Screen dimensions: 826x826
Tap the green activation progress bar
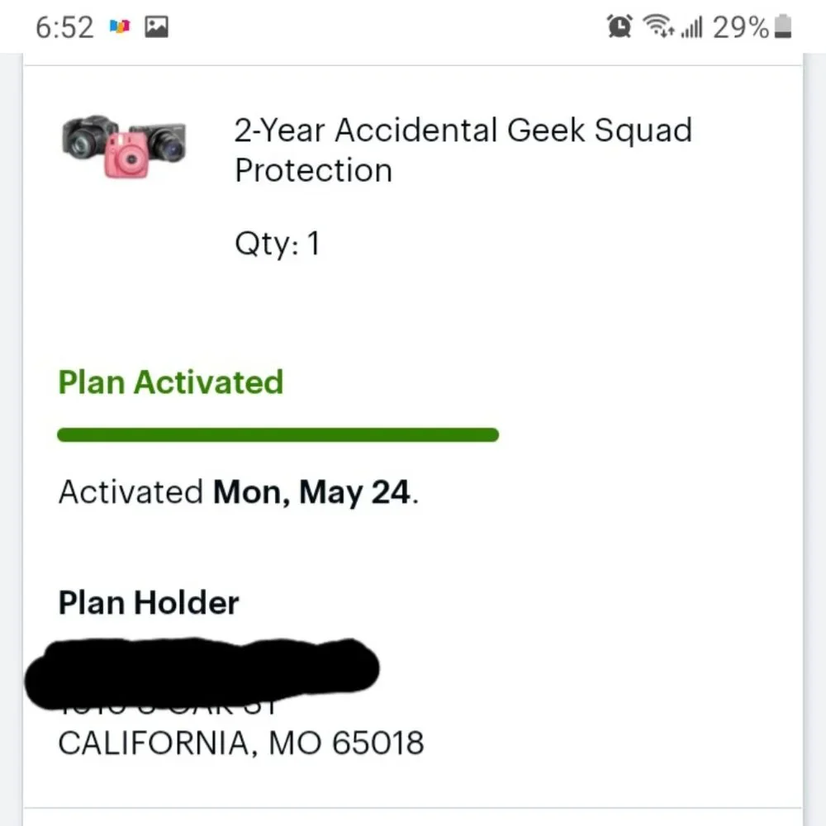(x=278, y=434)
